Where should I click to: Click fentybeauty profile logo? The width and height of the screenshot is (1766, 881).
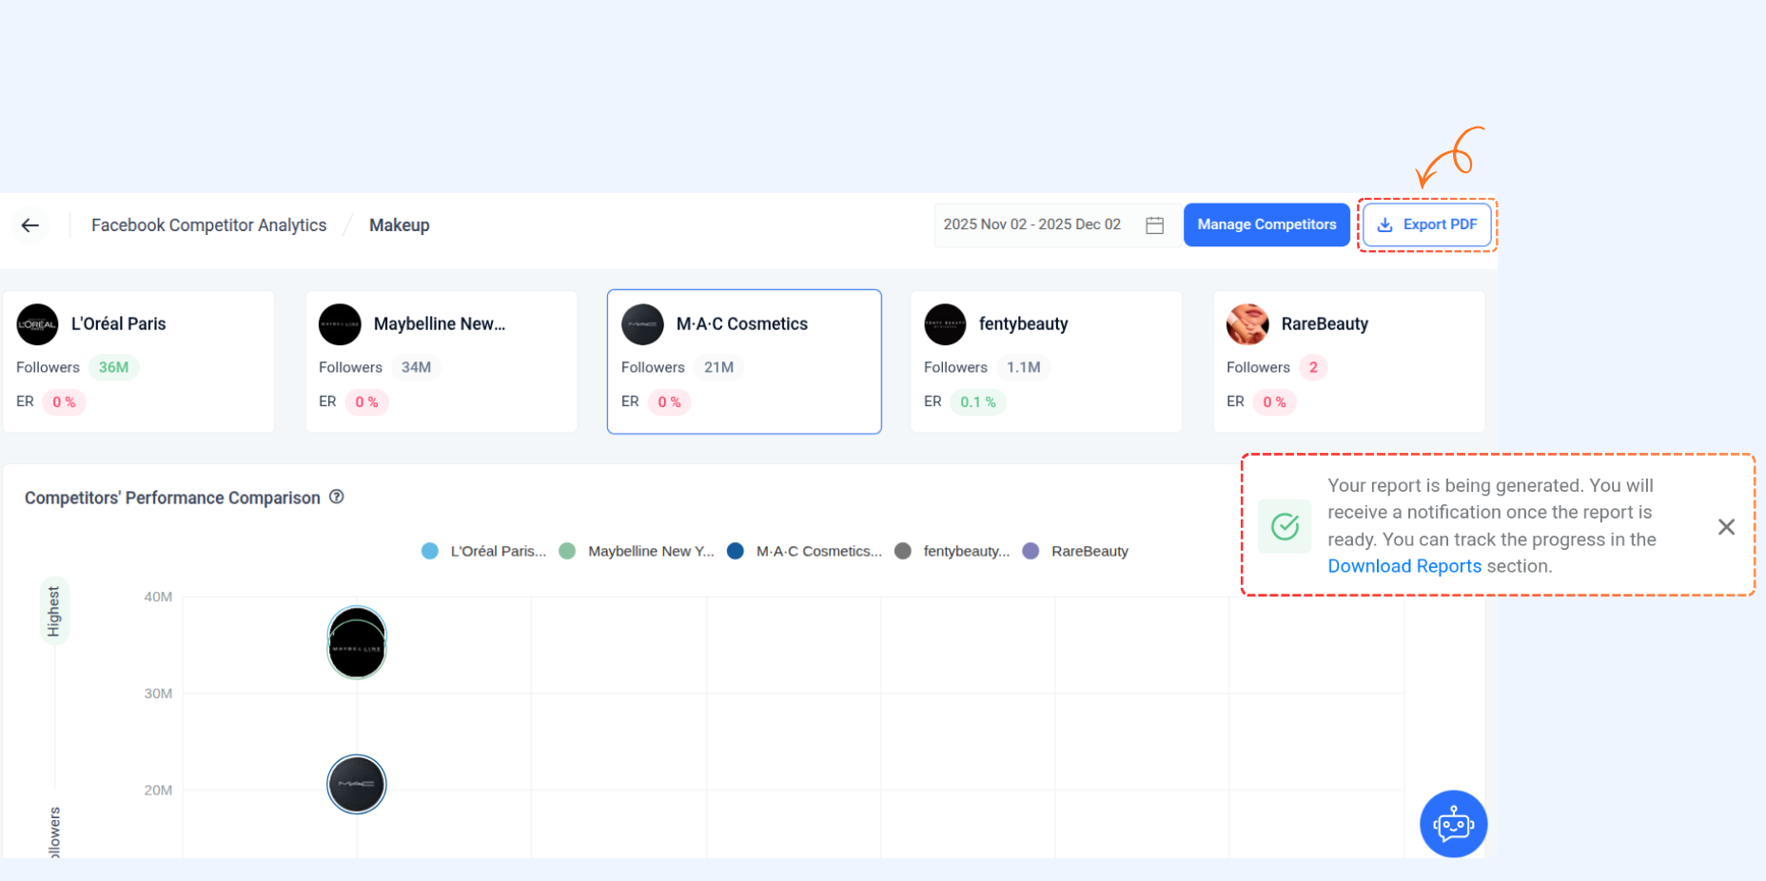[x=945, y=324]
